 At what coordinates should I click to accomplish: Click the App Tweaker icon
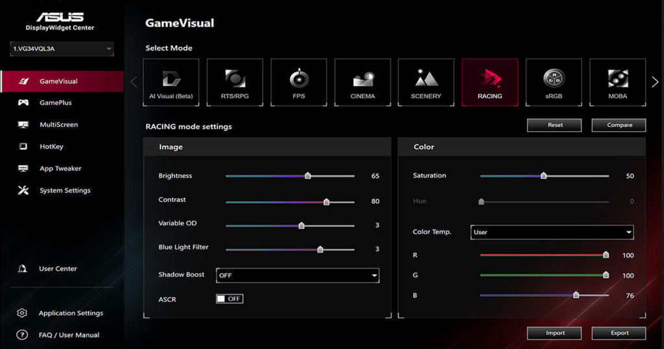click(x=23, y=168)
